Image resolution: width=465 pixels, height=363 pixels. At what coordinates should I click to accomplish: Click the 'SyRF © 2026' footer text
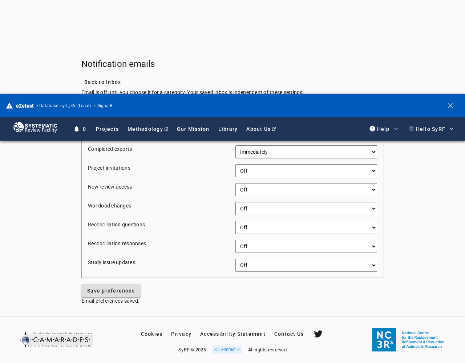192,350
